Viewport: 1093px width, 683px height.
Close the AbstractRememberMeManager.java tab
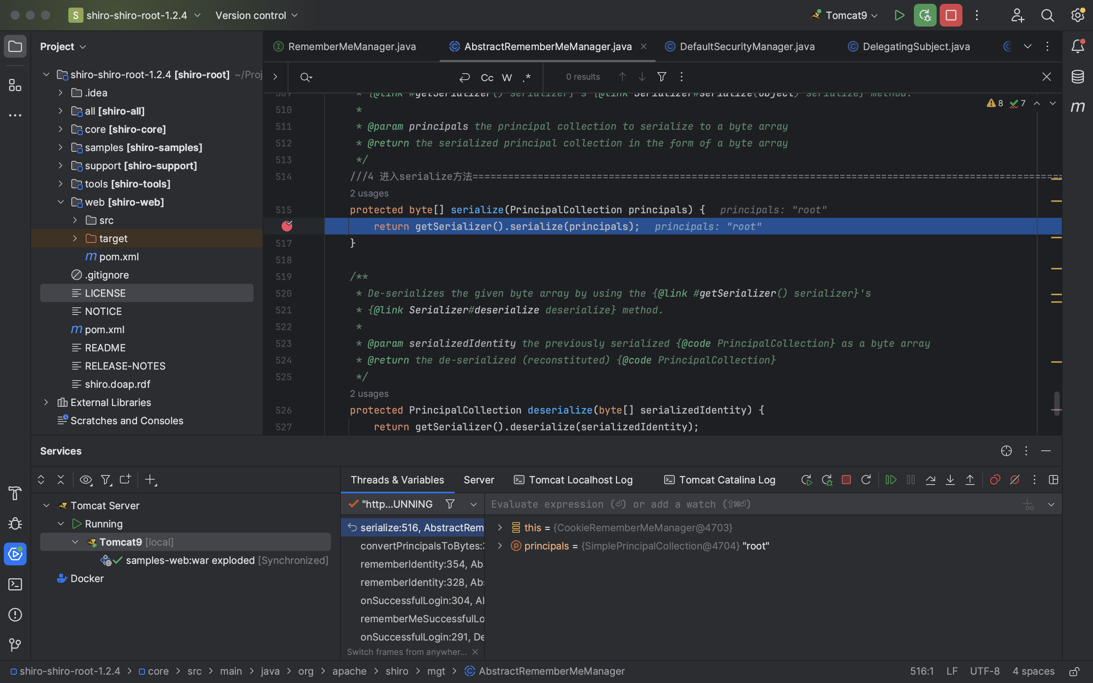click(644, 47)
